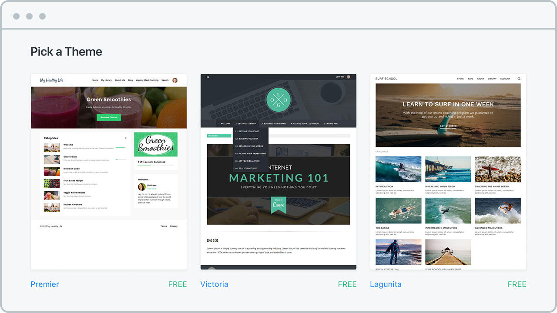Click Liz Green's instructor photo
Screen dimensions: 557x313
coord(141,187)
